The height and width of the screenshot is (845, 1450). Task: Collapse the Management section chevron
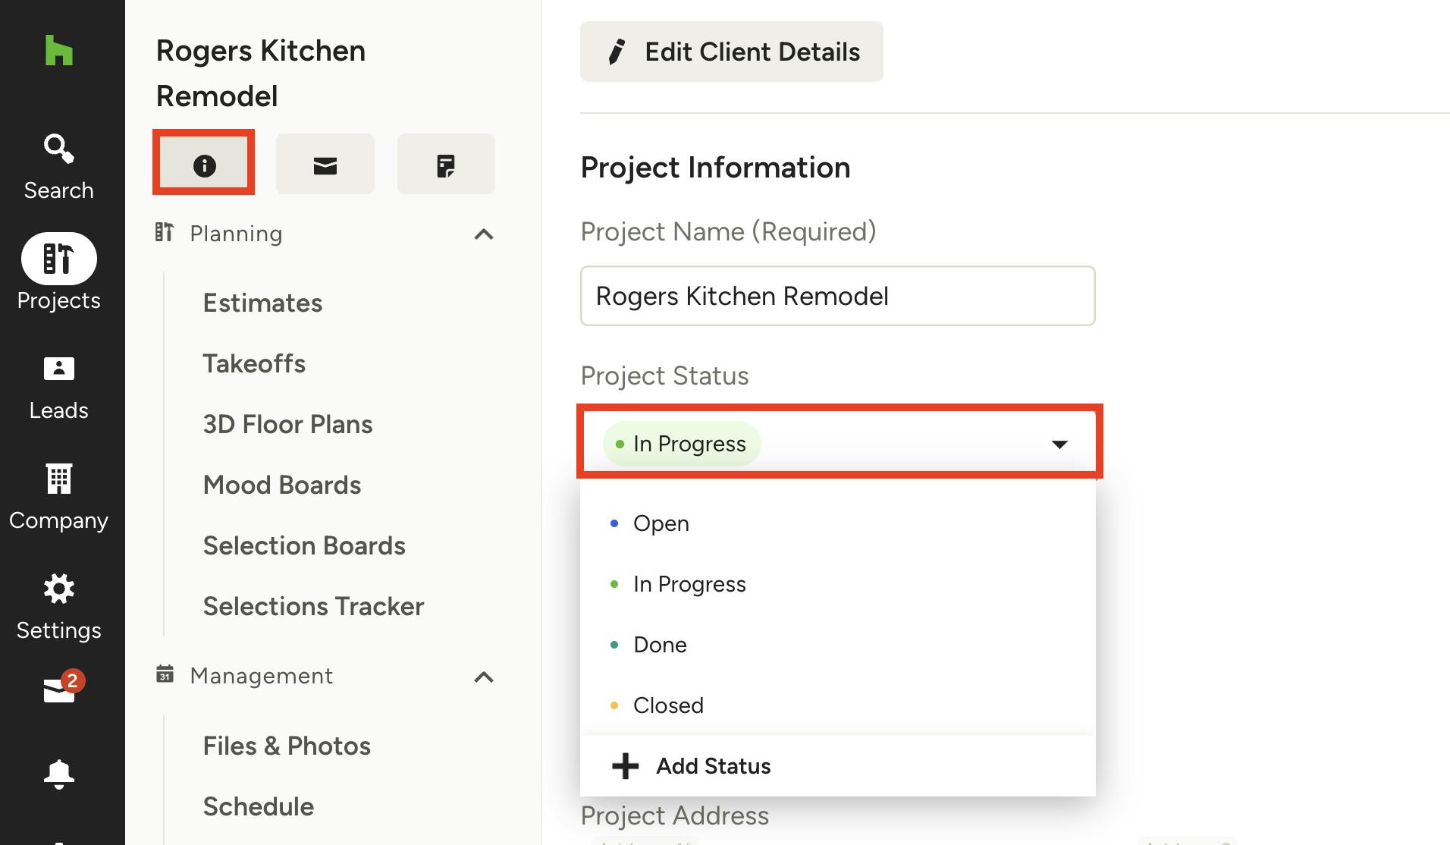[483, 677]
